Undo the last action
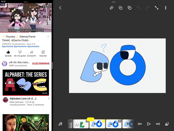174x131 pixels. tap(139, 8)
